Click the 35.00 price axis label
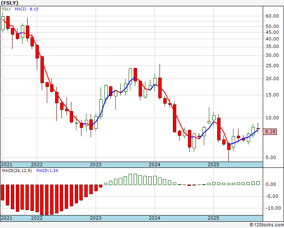Screen dimensions: 284x228 coord(272,46)
